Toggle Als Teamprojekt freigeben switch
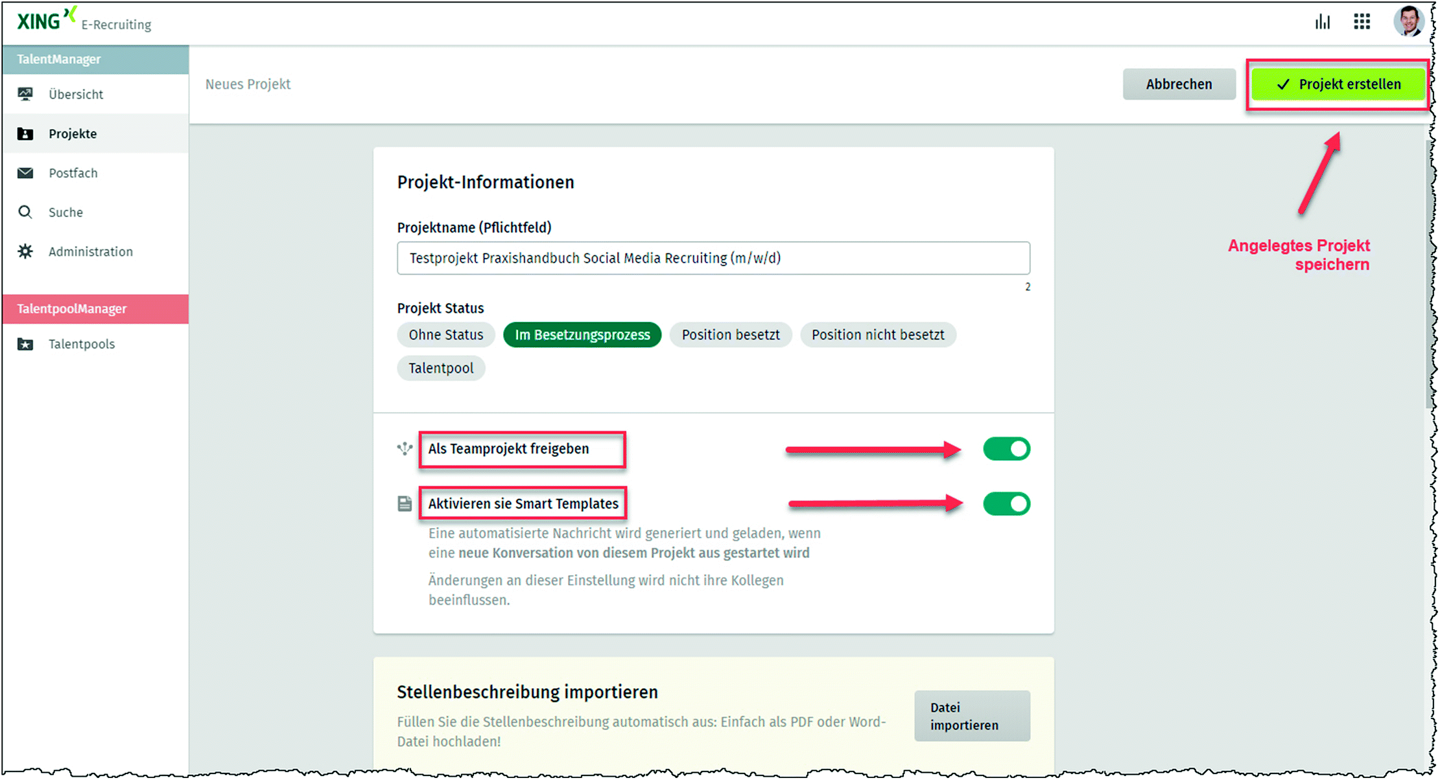The height and width of the screenshot is (780, 1440). tap(1006, 449)
